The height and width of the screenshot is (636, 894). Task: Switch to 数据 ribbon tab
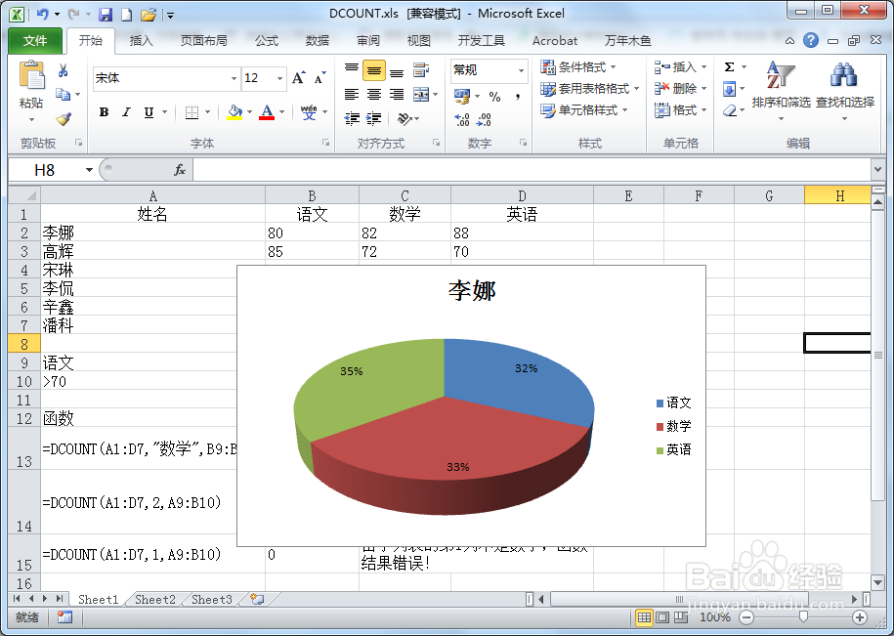[x=317, y=40]
